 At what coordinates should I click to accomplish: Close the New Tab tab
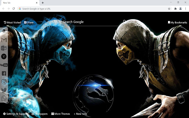[37, 3]
